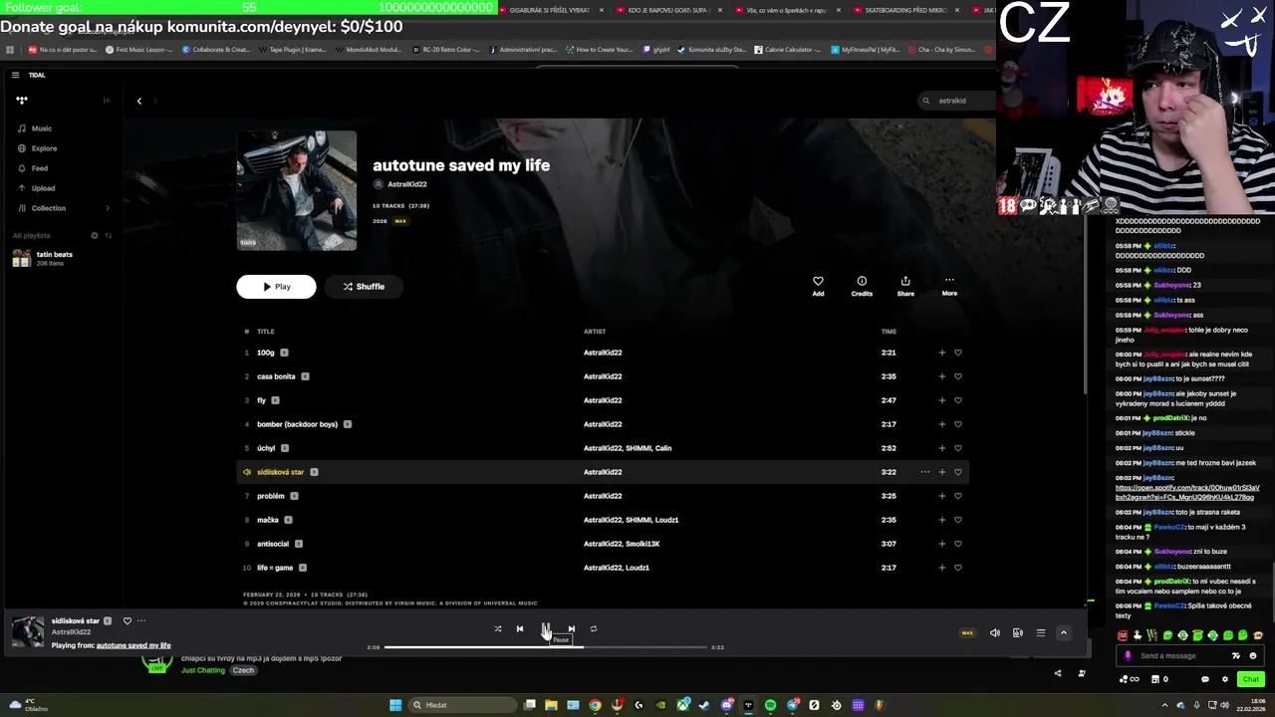Open artist AstralKid22, Loudz1 on life = game row
The image size is (1275, 717).
coord(616,568)
